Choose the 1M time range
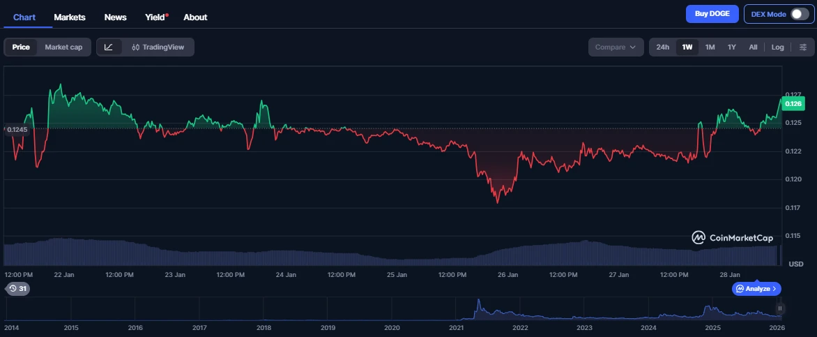The width and height of the screenshot is (817, 337). 710,47
